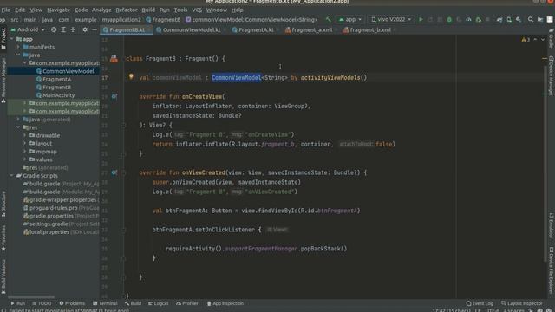This screenshot has width=555, height=312.
Task: Click Select Opened File target icon in Project panel
Action: tap(54, 29)
